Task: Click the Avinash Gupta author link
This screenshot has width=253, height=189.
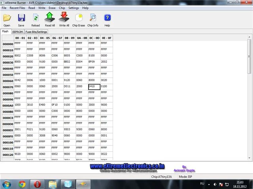Action: (184, 170)
